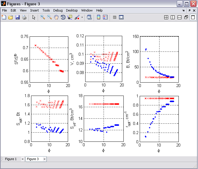The image size is (198, 169).
Task: Maximize the Figures window
Action: click(186, 4)
